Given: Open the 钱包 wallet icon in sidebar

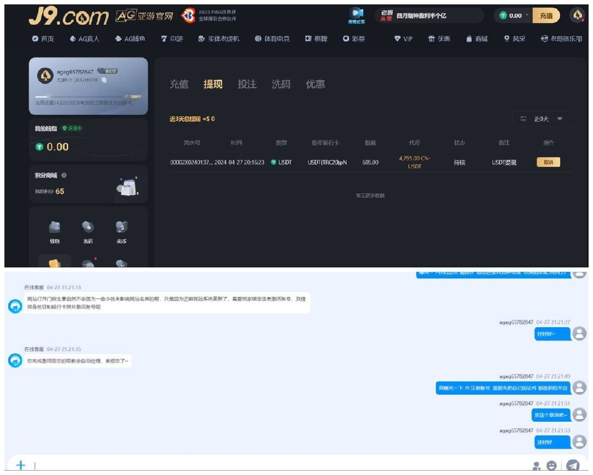Looking at the screenshot, I should tap(55, 228).
